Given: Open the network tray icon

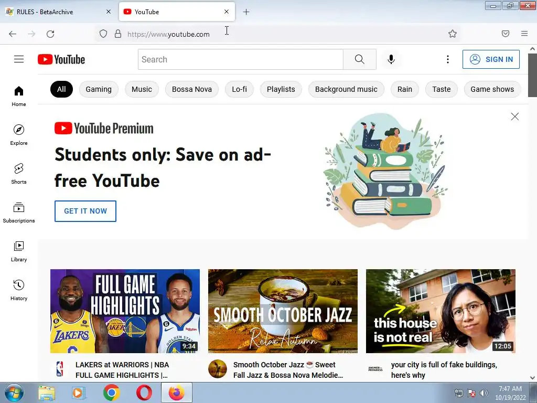Looking at the screenshot, I should (458, 393).
